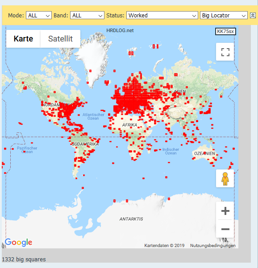Click the Kartendaten © 2019 text
Screen dimensions: 258x268
pyautogui.click(x=164, y=246)
